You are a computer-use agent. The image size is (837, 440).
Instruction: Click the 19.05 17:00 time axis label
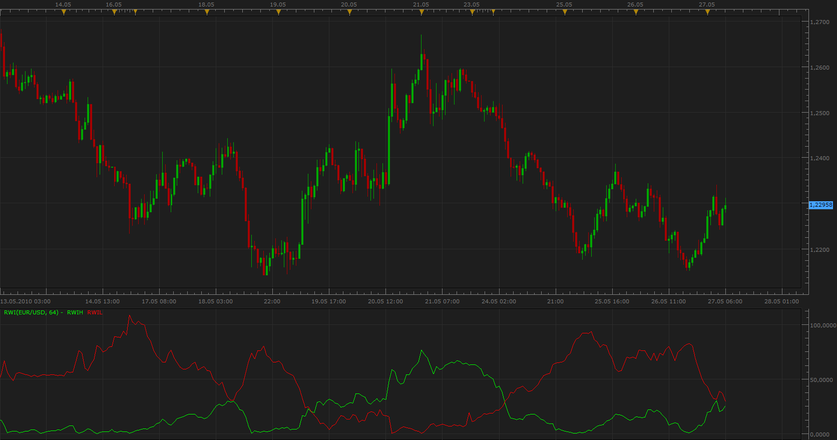(x=328, y=301)
